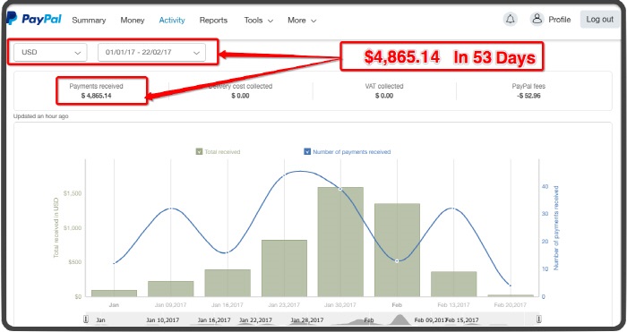The width and height of the screenshot is (627, 332).
Task: Click the Jan 30, 2017 bar
Action: tap(340, 242)
